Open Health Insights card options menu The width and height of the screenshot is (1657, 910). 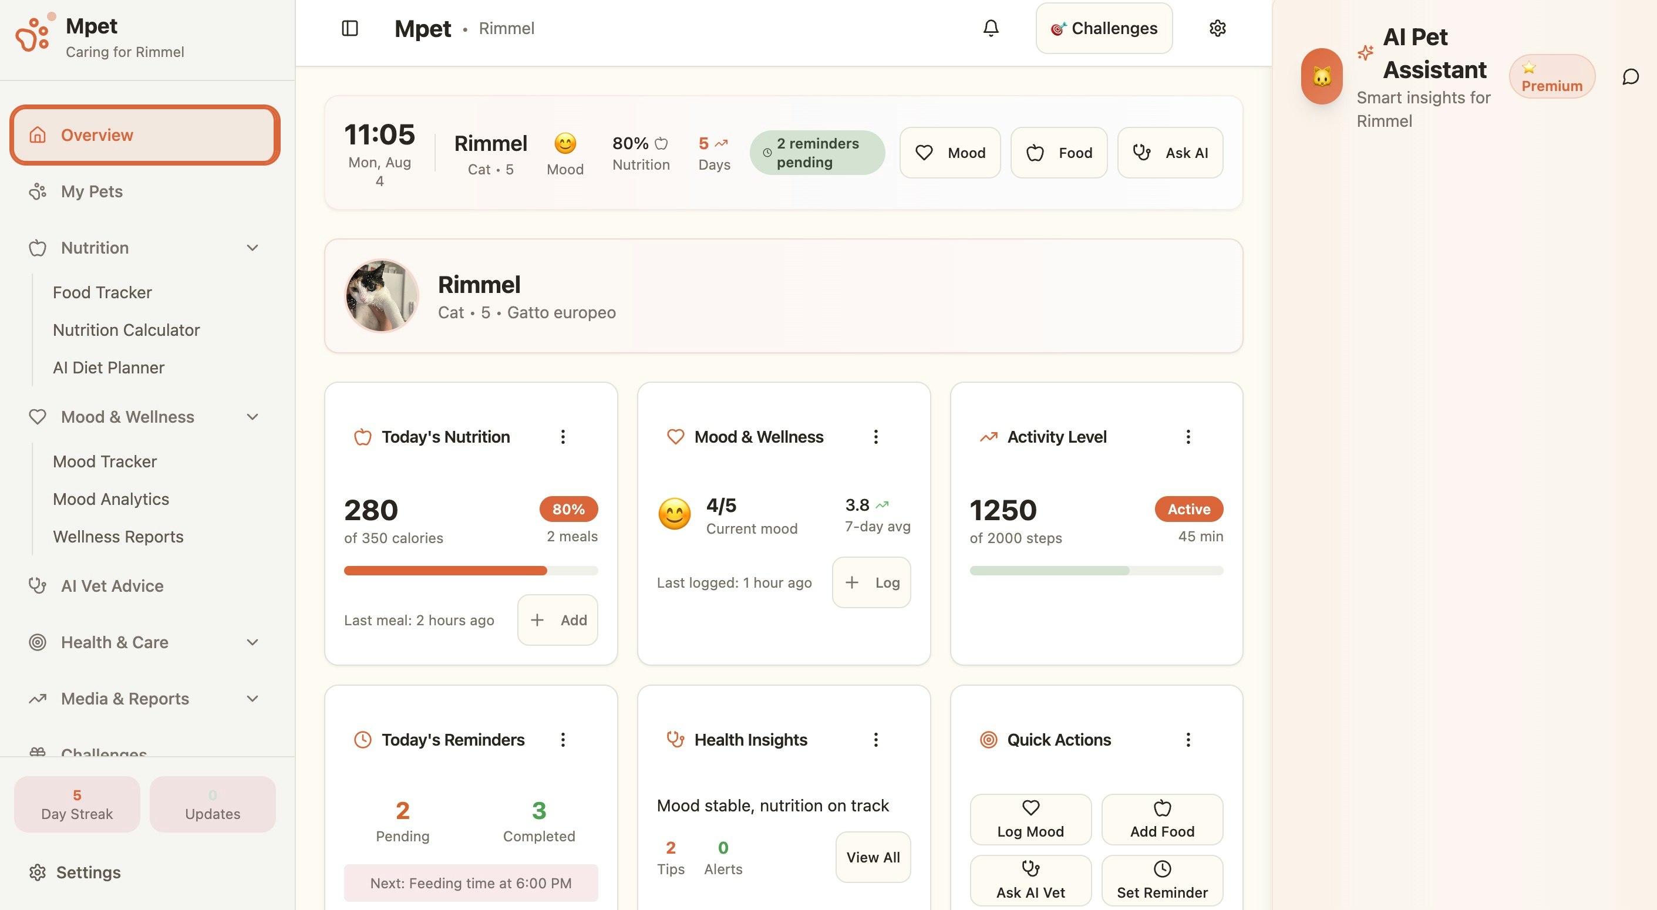pyautogui.click(x=875, y=740)
